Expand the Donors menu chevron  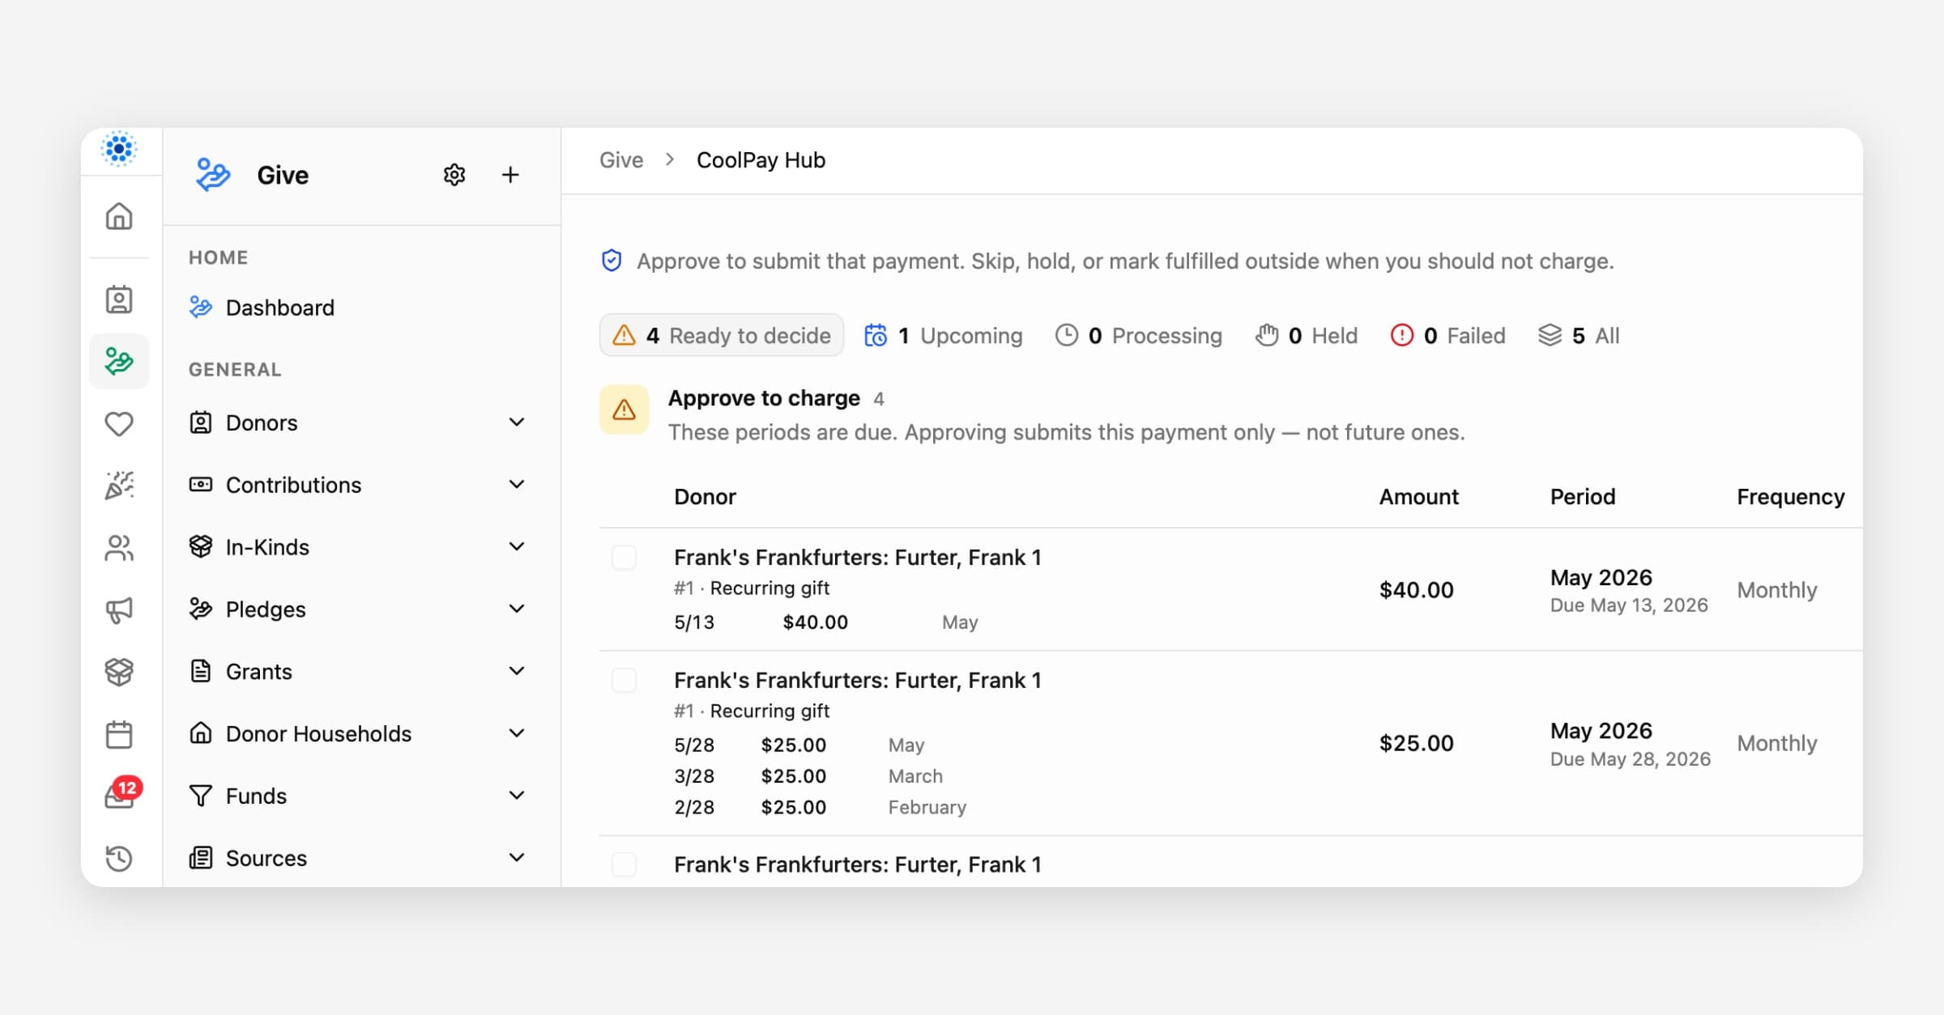[x=517, y=423]
